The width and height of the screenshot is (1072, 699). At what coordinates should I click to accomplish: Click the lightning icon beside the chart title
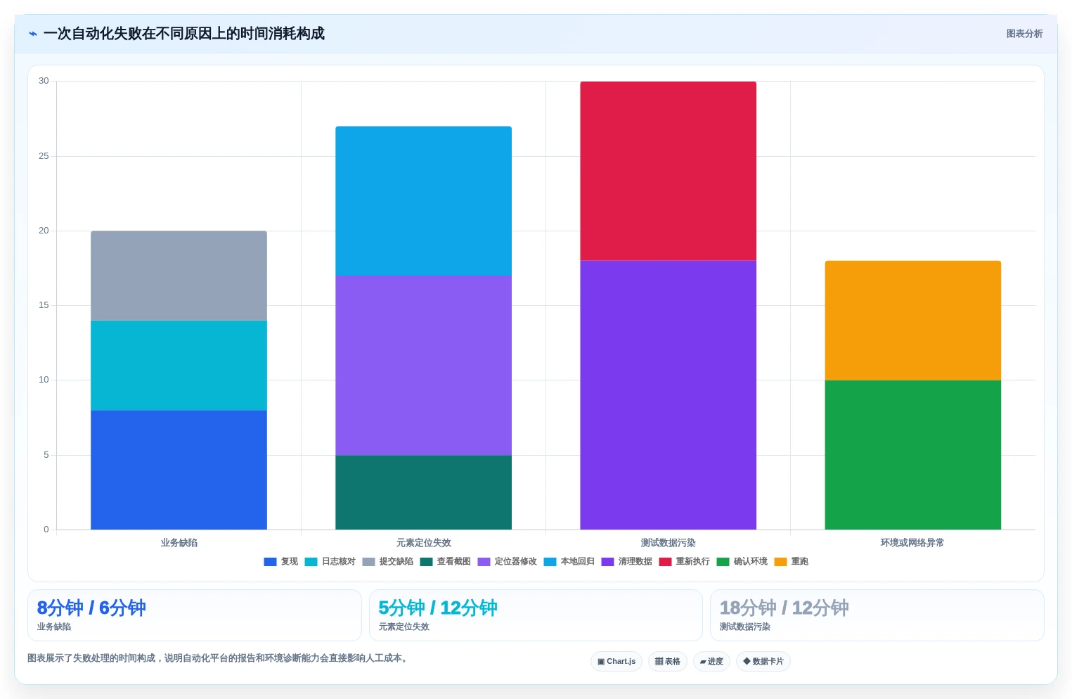(33, 34)
